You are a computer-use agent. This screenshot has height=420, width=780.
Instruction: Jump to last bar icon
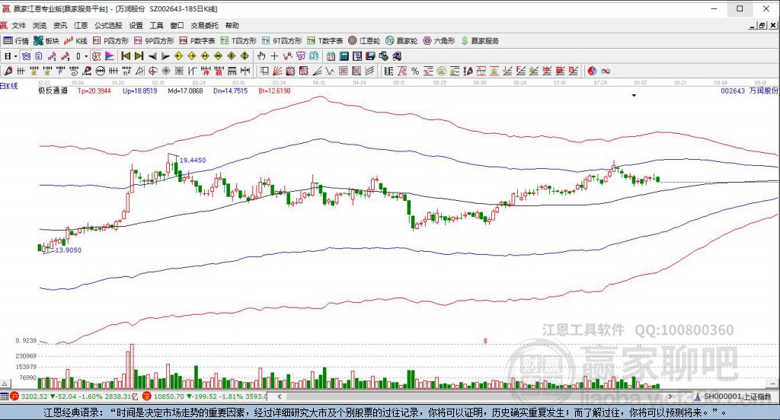(x=139, y=56)
